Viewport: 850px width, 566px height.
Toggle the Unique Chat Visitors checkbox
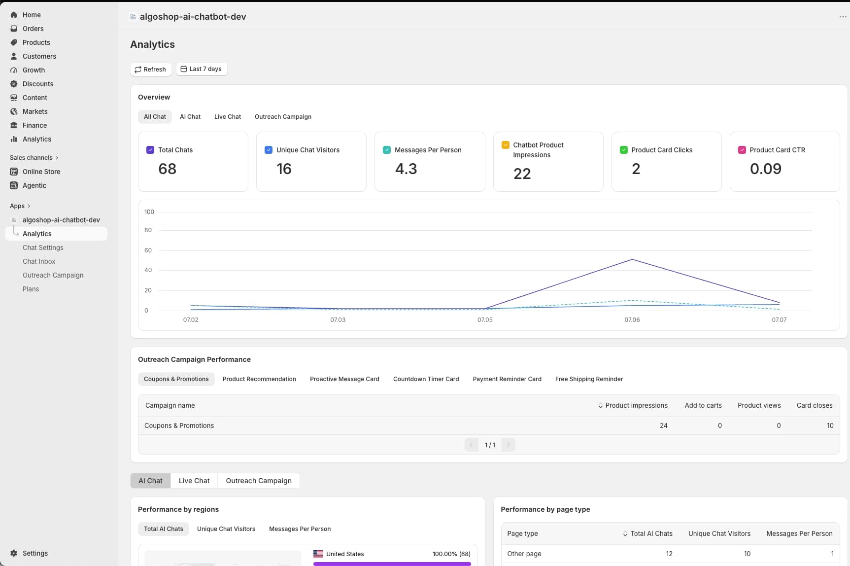point(269,150)
